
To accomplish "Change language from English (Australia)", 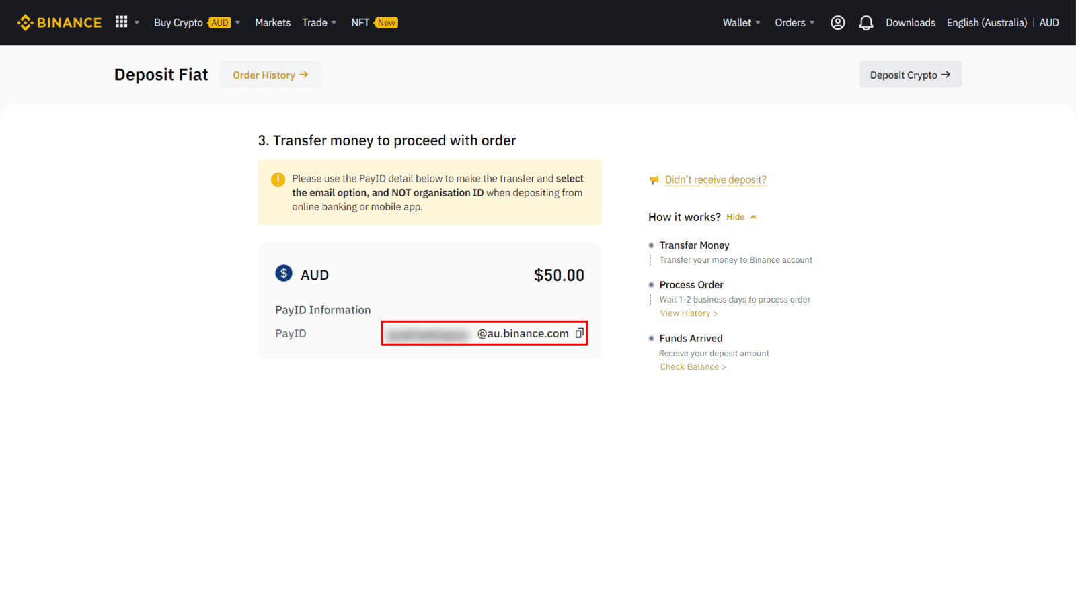I will click(x=987, y=23).
